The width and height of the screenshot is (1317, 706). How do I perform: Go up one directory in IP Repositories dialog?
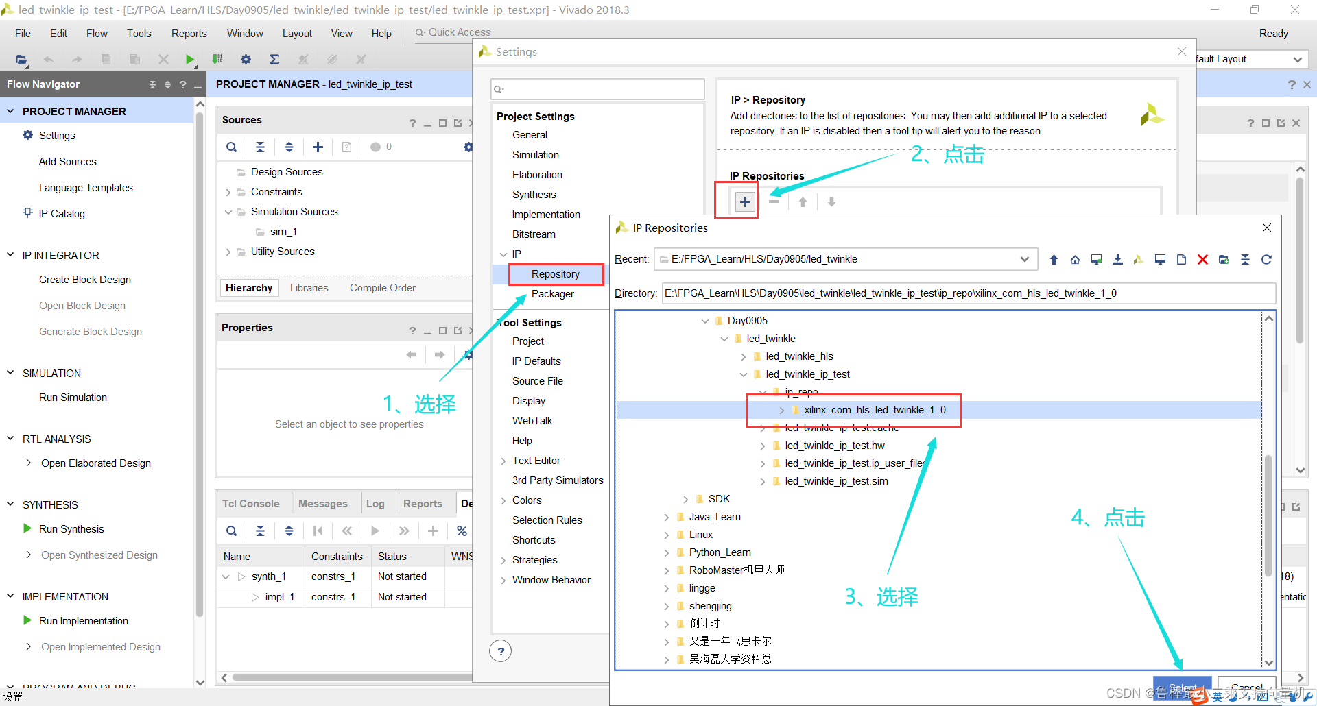[x=1054, y=259]
